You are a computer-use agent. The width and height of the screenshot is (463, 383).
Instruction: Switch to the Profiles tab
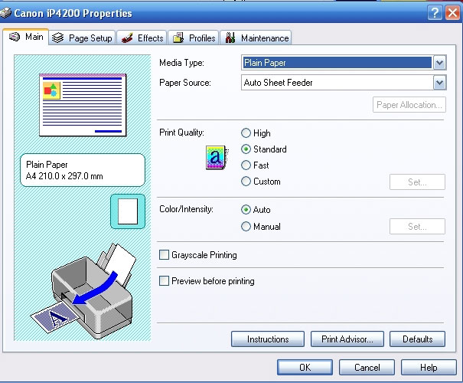point(194,38)
